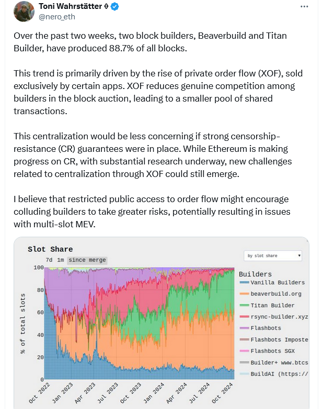Toggle Flashbots SGX legend entry

[x=267, y=351]
